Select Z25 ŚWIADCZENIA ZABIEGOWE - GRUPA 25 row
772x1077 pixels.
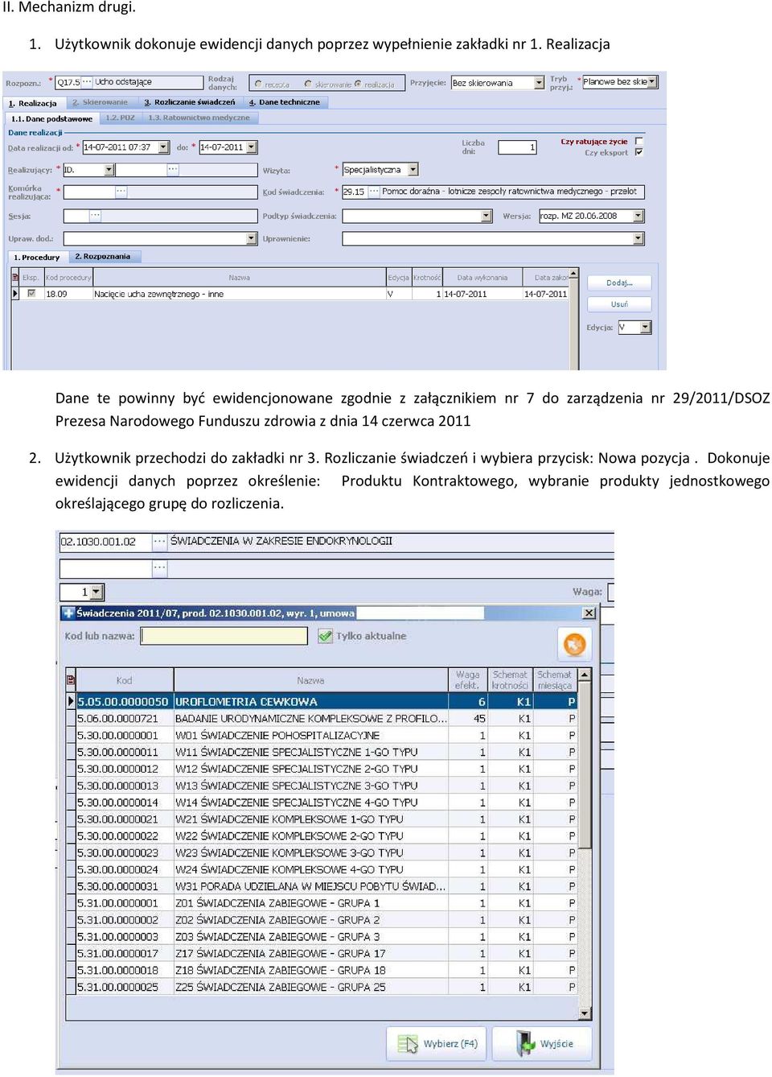[x=322, y=988]
